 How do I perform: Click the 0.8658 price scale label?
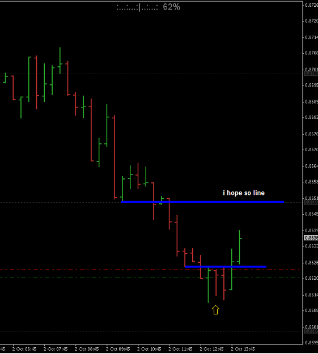(311, 182)
